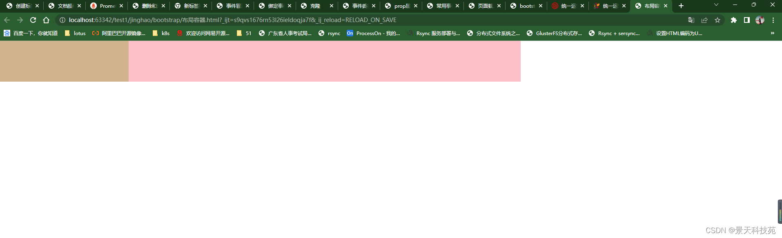Click the pink colored box
782x238 pixels.
pyautogui.click(x=325, y=61)
